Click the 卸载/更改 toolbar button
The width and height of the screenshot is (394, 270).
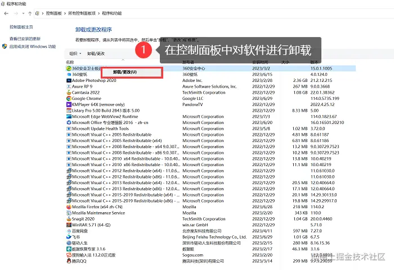coord(96,53)
